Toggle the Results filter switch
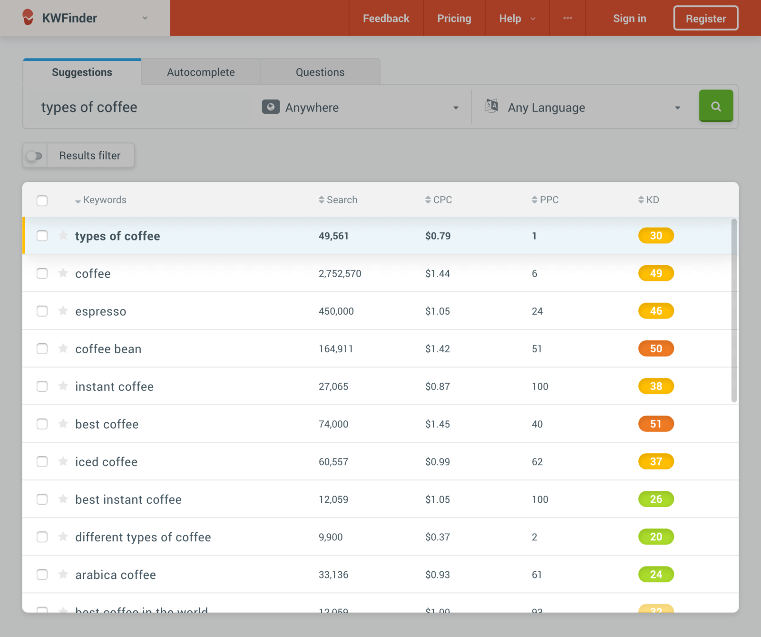The image size is (761, 637). pyautogui.click(x=35, y=156)
